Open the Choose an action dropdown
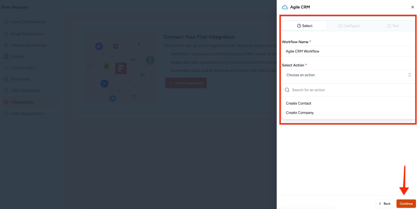 coord(348,75)
